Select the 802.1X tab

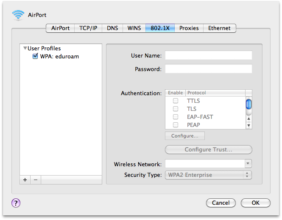click(x=160, y=28)
